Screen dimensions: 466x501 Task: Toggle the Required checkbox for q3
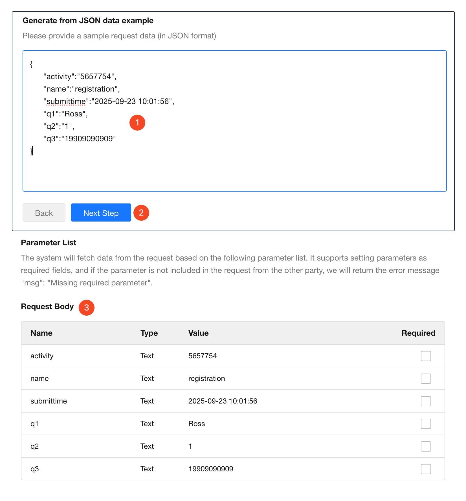tap(426, 469)
